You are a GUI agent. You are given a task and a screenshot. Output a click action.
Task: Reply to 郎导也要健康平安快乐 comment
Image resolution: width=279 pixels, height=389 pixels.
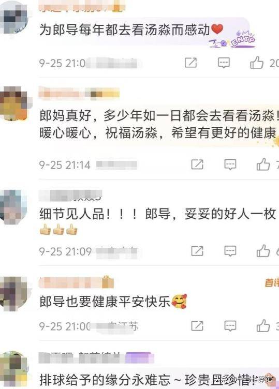pos(230,326)
